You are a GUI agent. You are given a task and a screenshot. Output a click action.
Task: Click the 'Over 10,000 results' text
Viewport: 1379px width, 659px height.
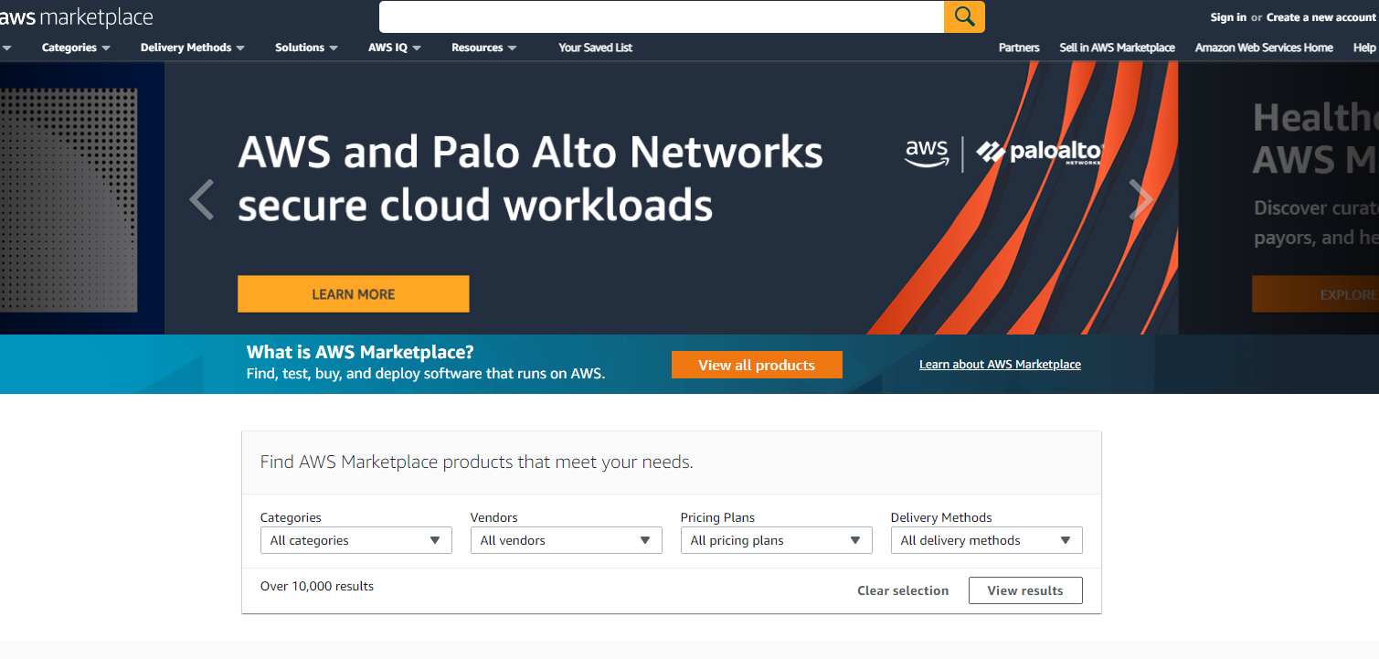(x=317, y=586)
